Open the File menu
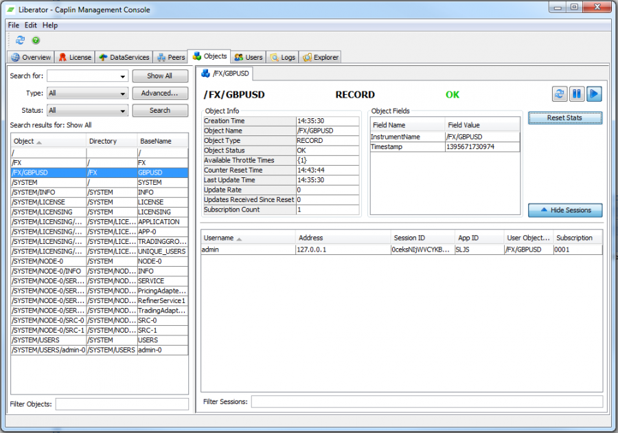Image resolution: width=618 pixels, height=433 pixels. [14, 25]
